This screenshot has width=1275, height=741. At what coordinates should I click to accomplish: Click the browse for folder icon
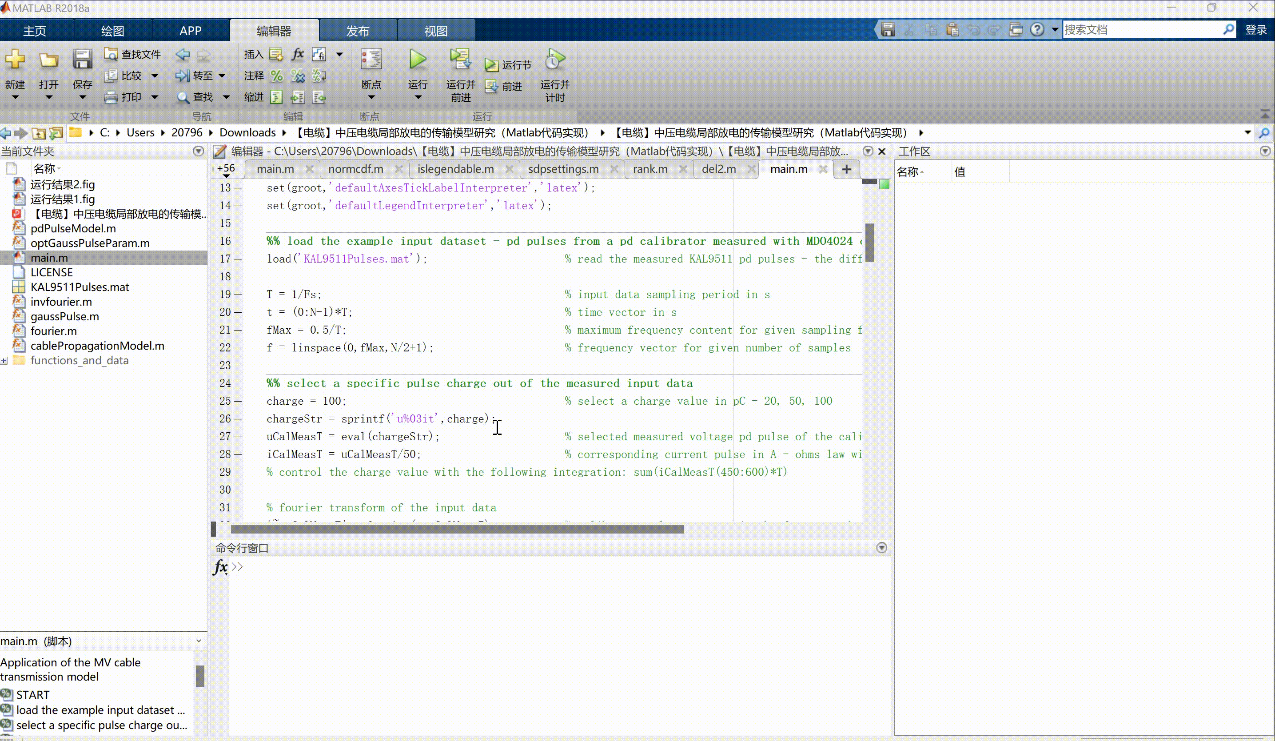(x=56, y=133)
